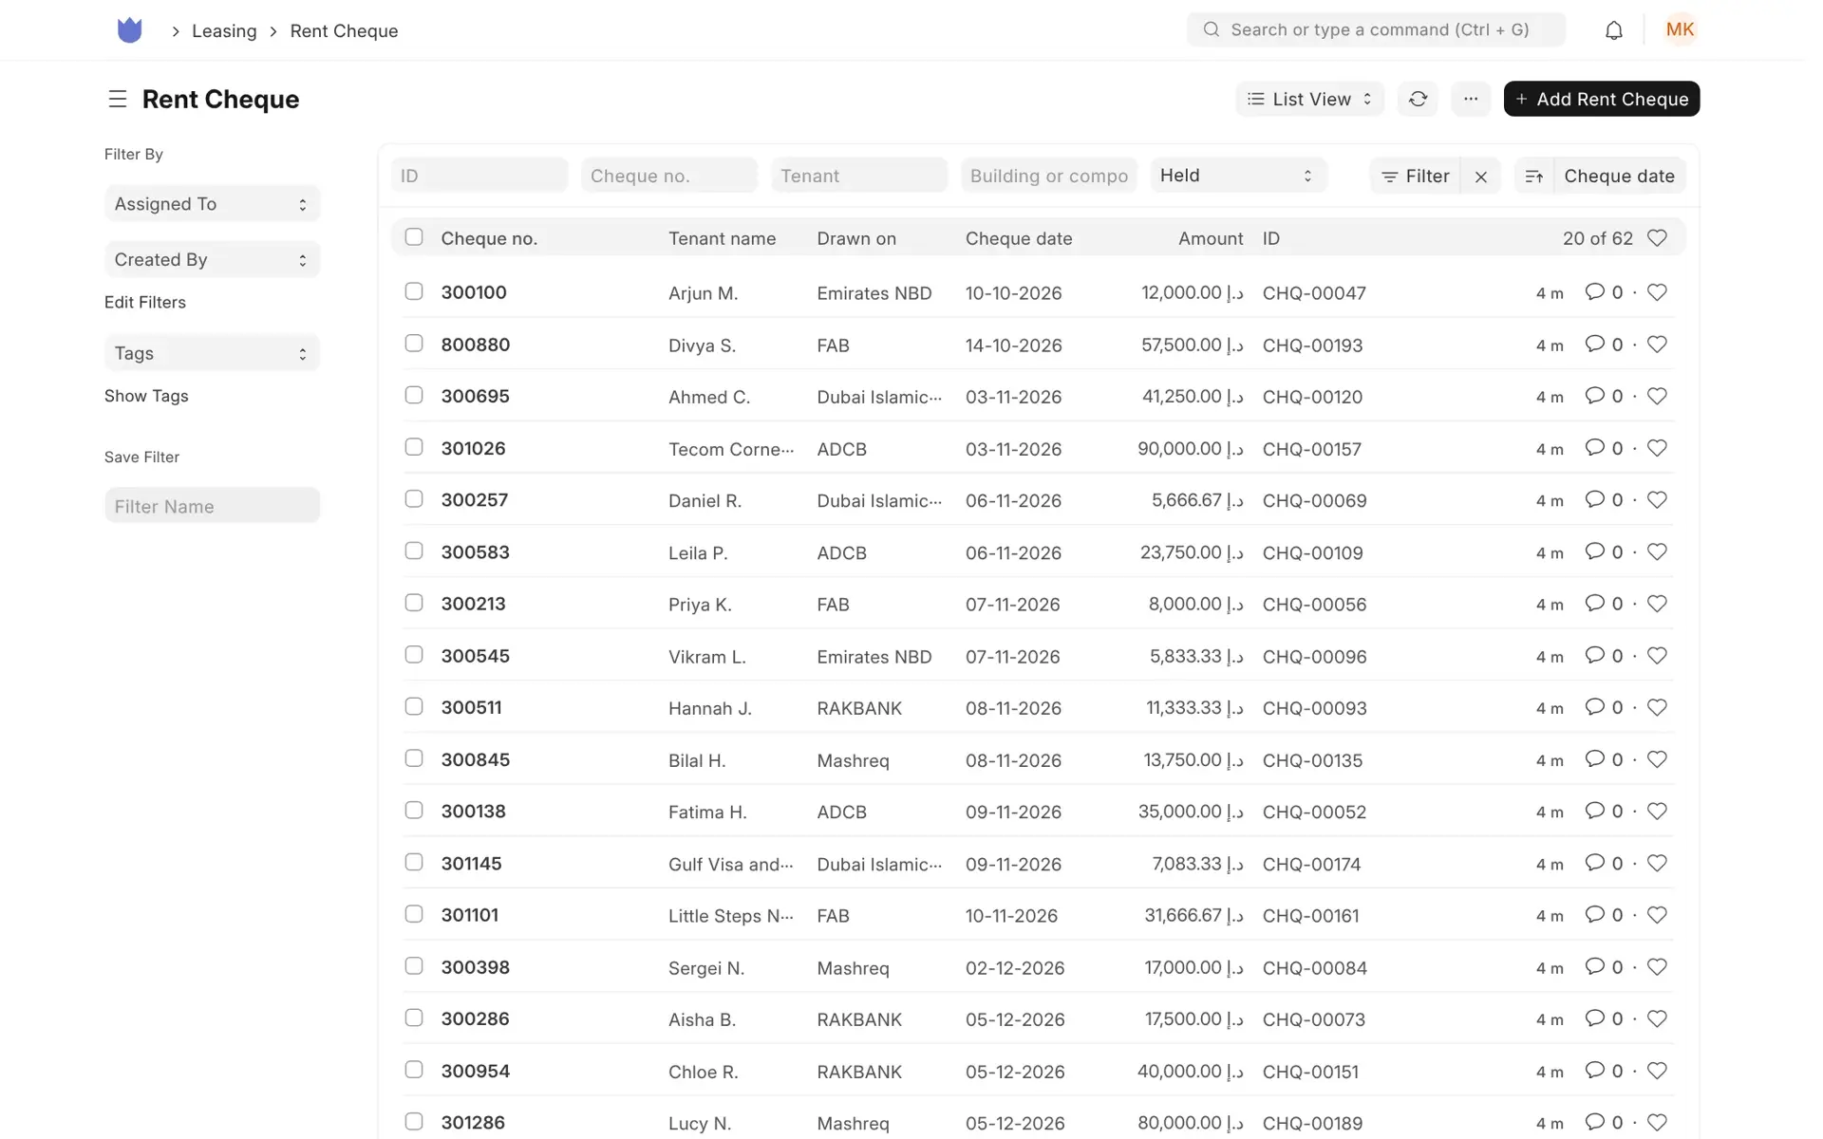Open Cheque date sort field selector
Viewport: 1823px width, 1139px height.
point(1619,177)
